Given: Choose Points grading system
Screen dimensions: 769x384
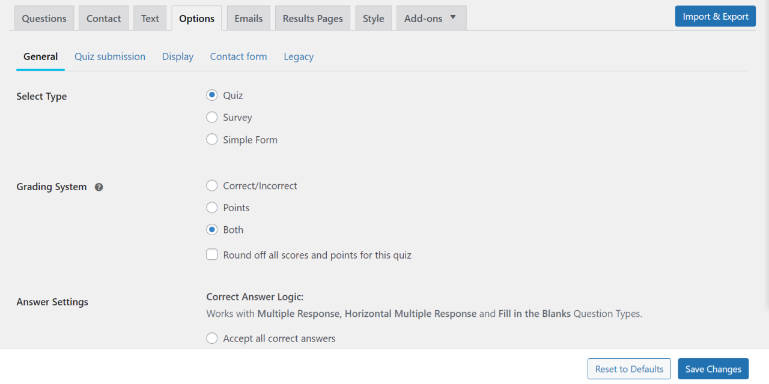Looking at the screenshot, I should (212, 208).
